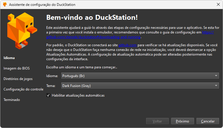Click the Cancelar button
This screenshot has width=223, height=128.
(x=208, y=121)
